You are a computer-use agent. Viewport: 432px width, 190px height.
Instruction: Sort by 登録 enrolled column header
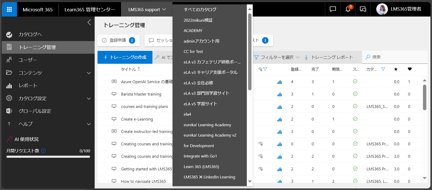pos(296,69)
